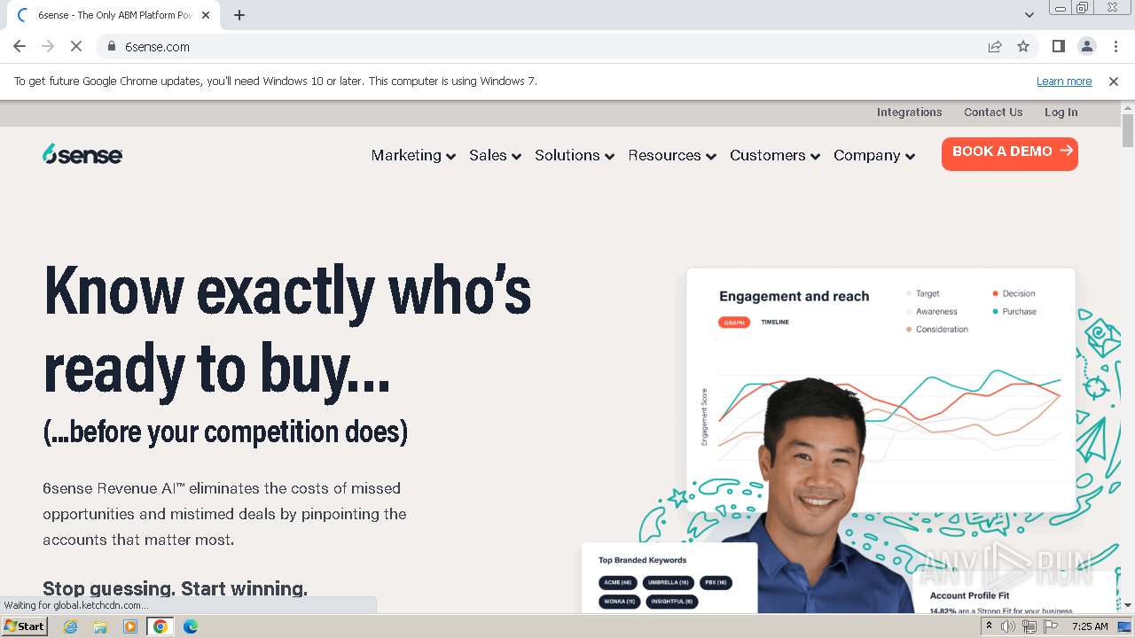Screen dimensions: 1135x638
Task: Open a new browser tab
Action: [239, 15]
